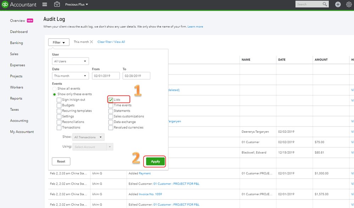Open the All Transactions Show dropdown
Viewport: 354px width, 208px height.
point(88,137)
